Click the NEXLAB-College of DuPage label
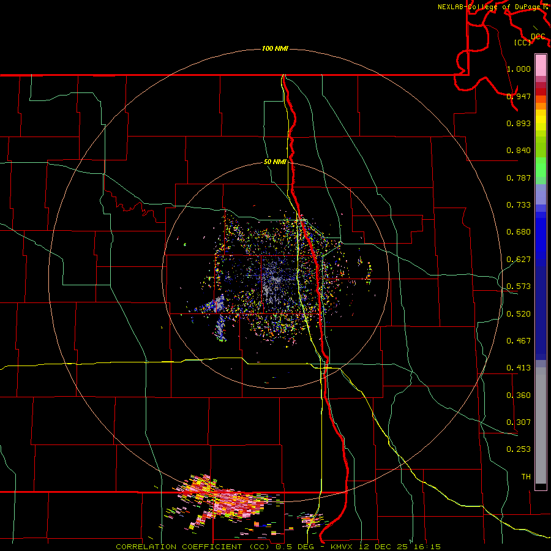This screenshot has width=551, height=551. pyautogui.click(x=490, y=7)
